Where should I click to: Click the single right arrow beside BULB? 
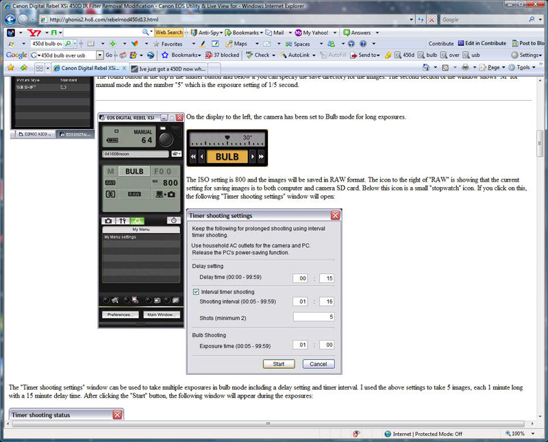[252, 157]
